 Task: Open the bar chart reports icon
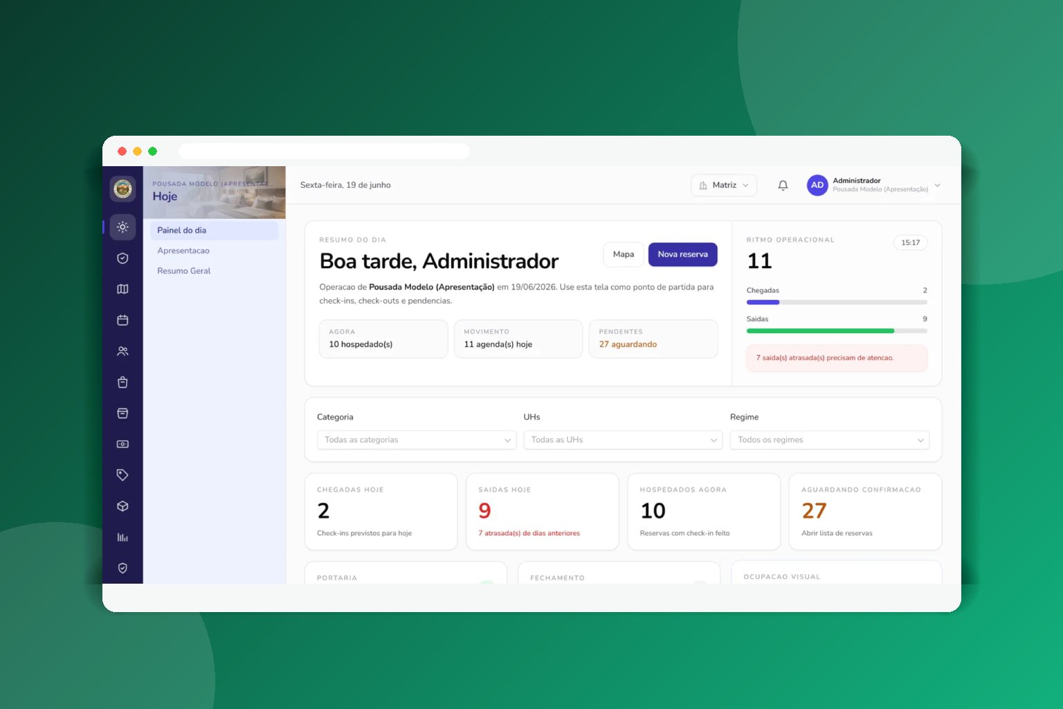click(x=122, y=537)
